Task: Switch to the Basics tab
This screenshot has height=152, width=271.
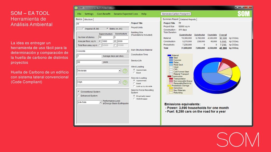Action: pos(79,19)
